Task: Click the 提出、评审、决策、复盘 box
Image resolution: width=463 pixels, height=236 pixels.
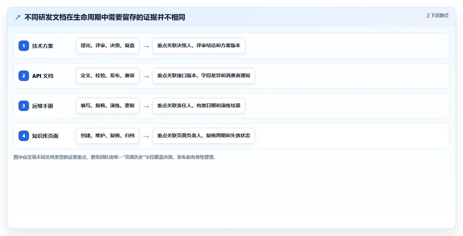Action: tap(108, 46)
